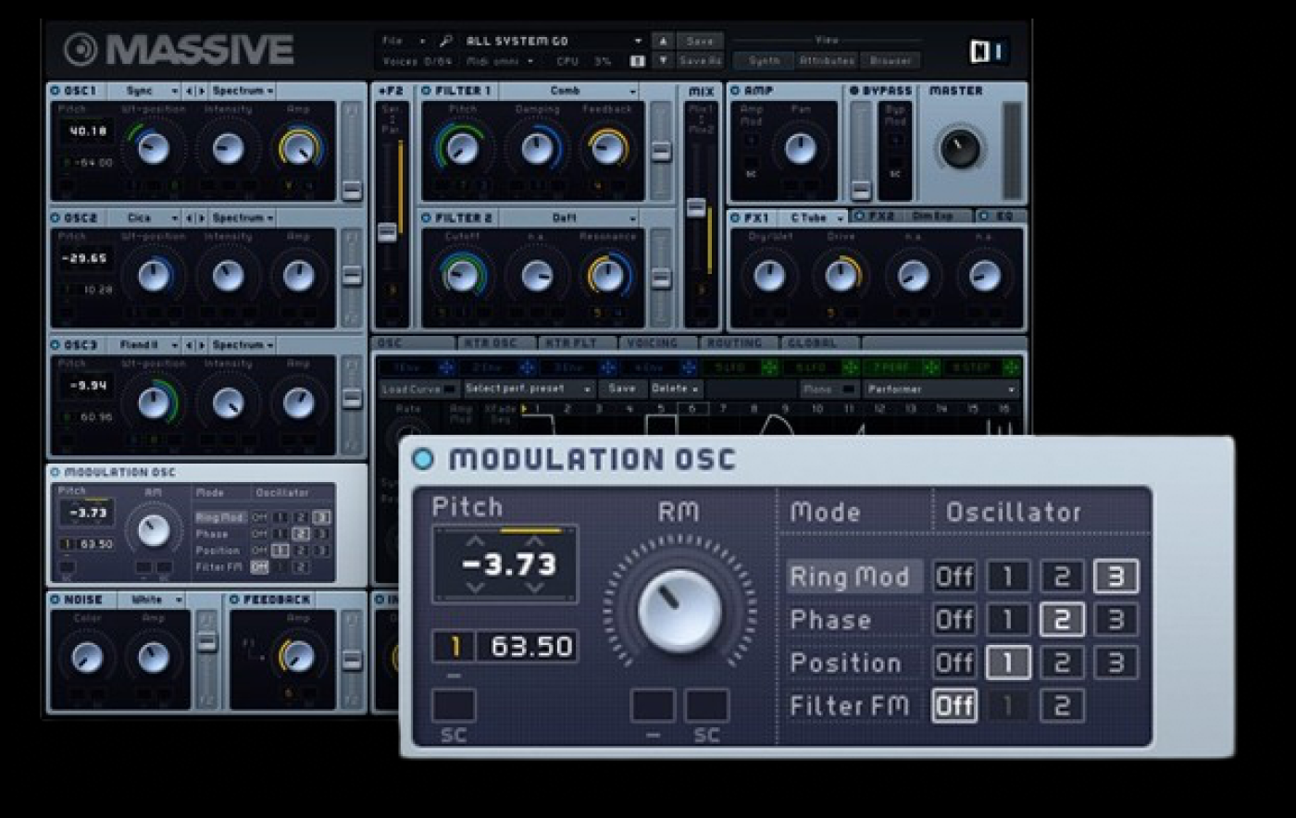Screen dimensions: 1296x818
Task: Open OSC1 Sync wavetable dropdown
Action: tap(145, 92)
